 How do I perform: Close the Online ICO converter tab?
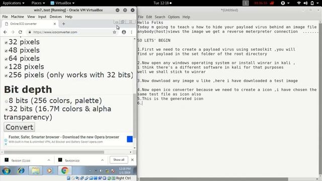point(55,24)
